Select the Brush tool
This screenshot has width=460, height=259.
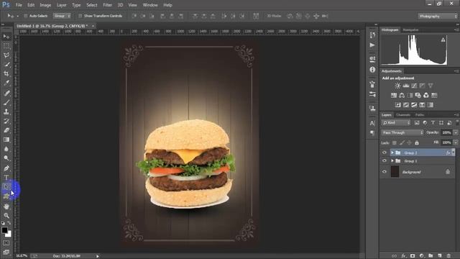pos(6,102)
